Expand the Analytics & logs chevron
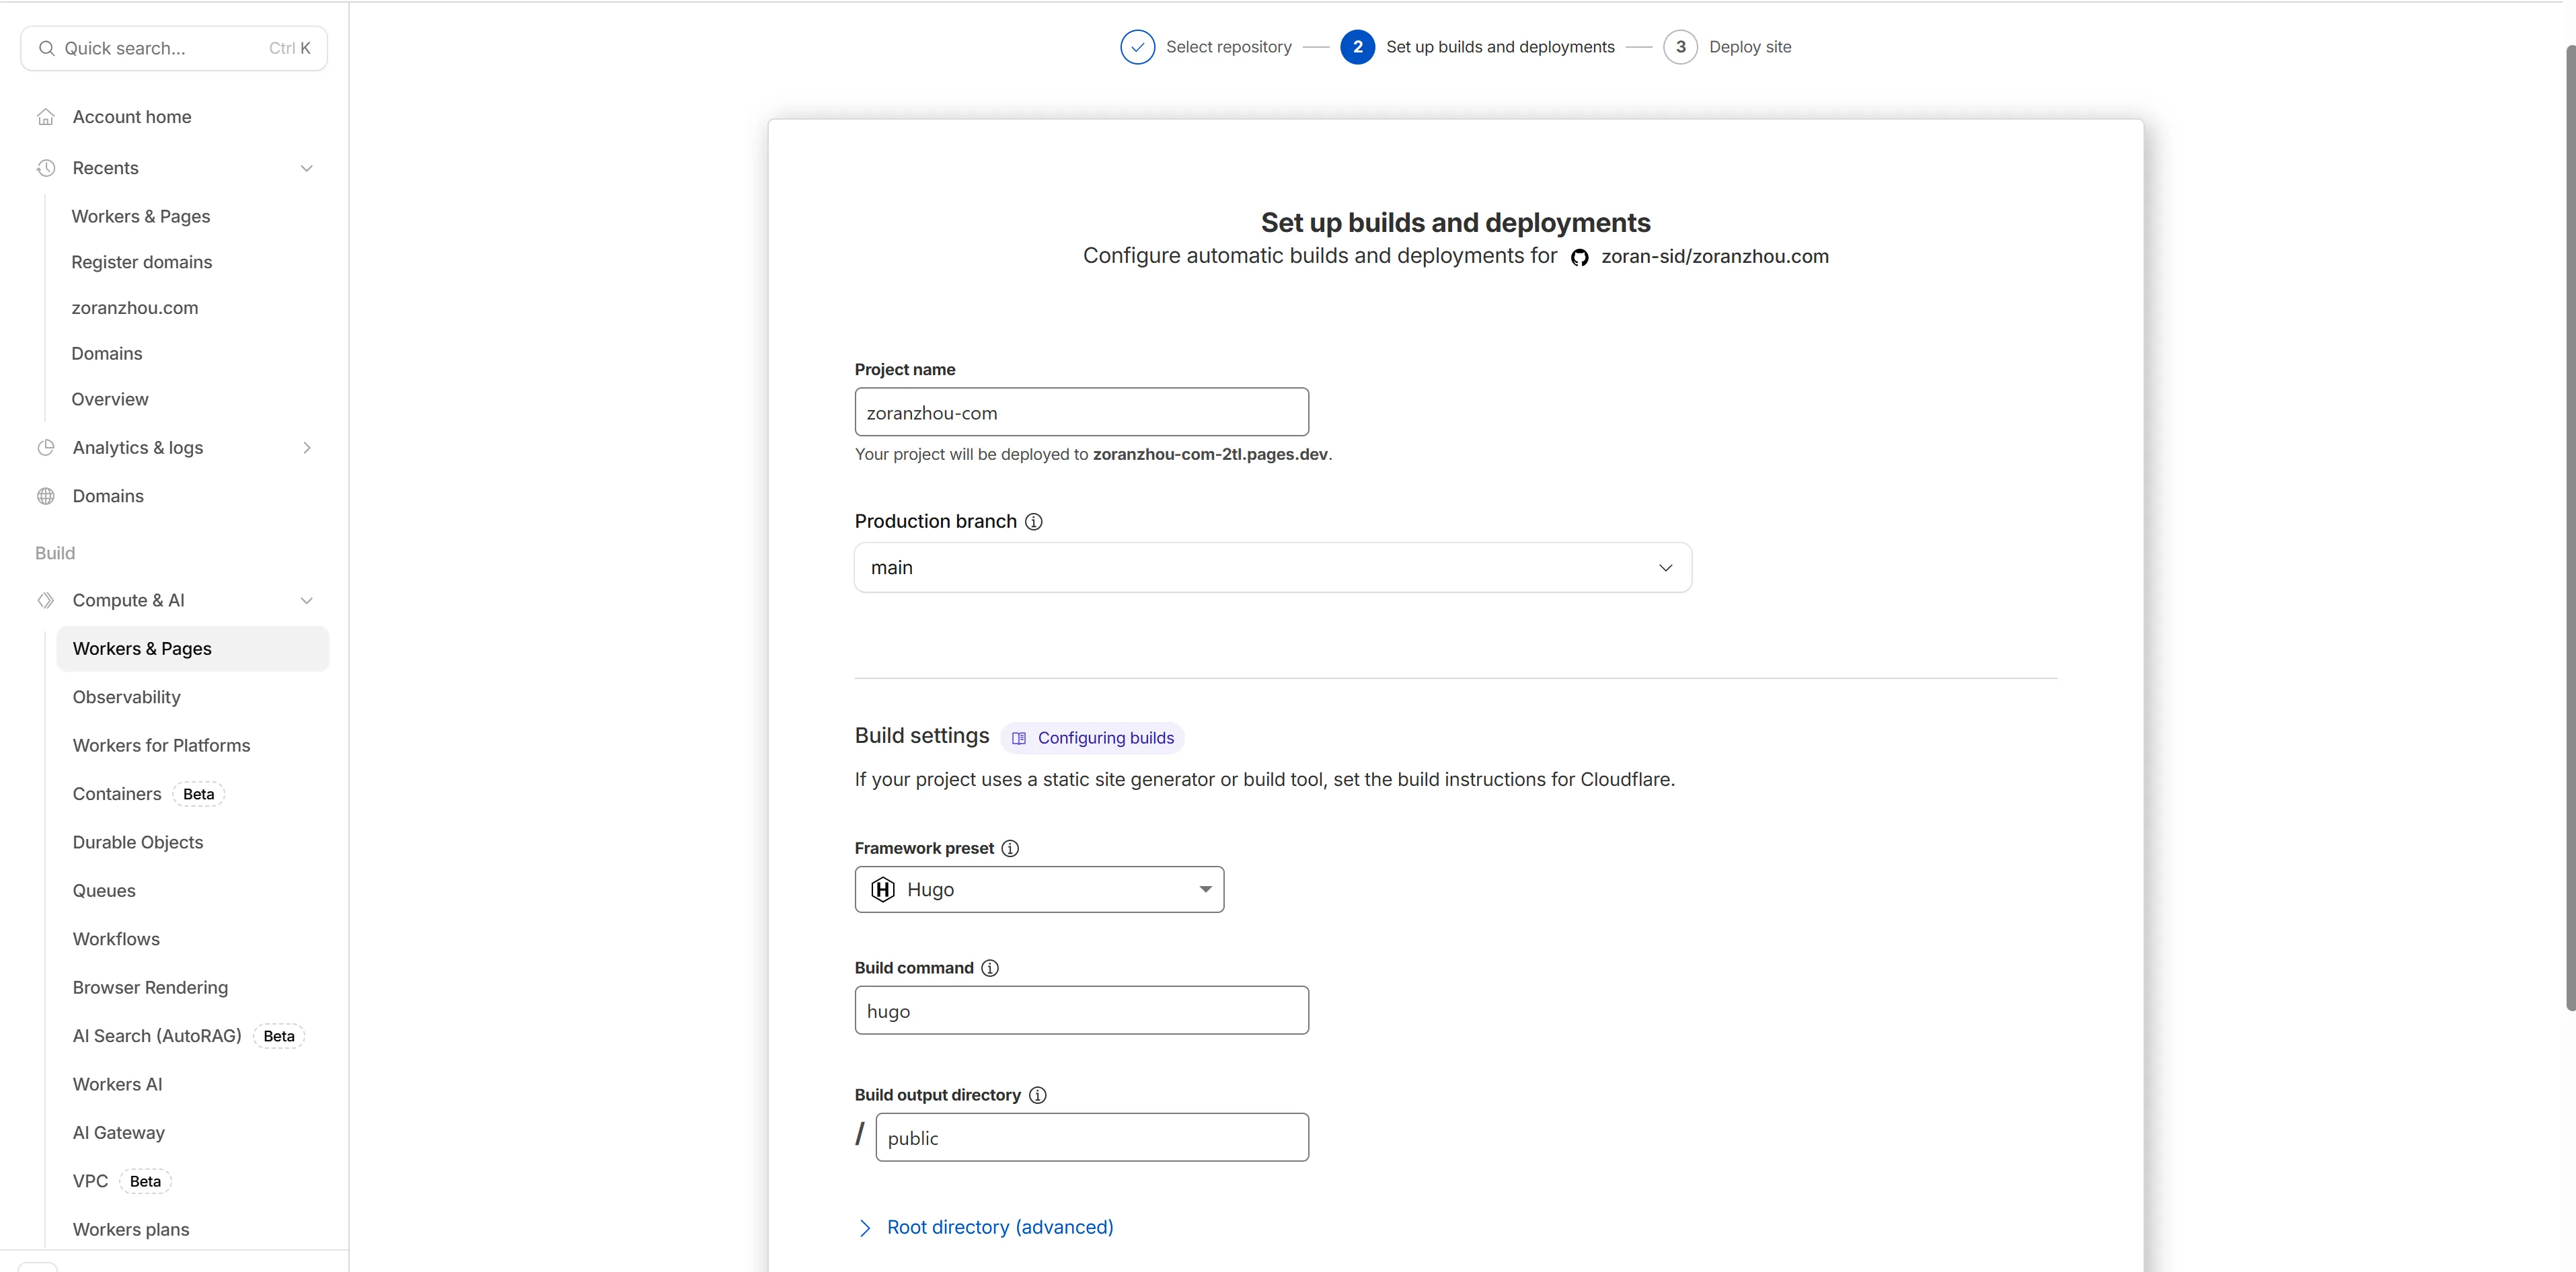This screenshot has width=2576, height=1272. (x=307, y=448)
